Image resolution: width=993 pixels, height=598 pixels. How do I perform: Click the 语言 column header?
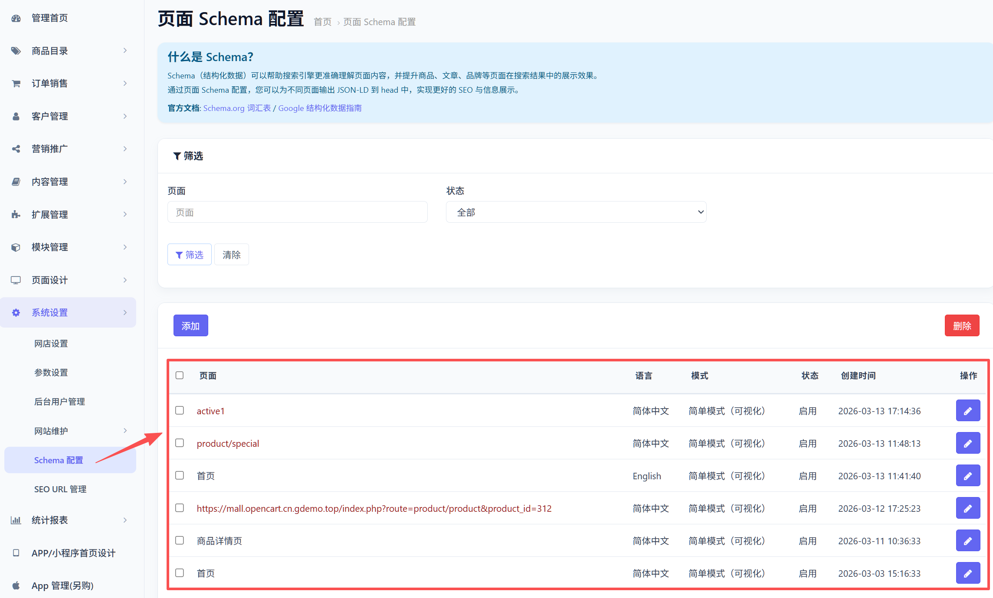[x=644, y=376]
